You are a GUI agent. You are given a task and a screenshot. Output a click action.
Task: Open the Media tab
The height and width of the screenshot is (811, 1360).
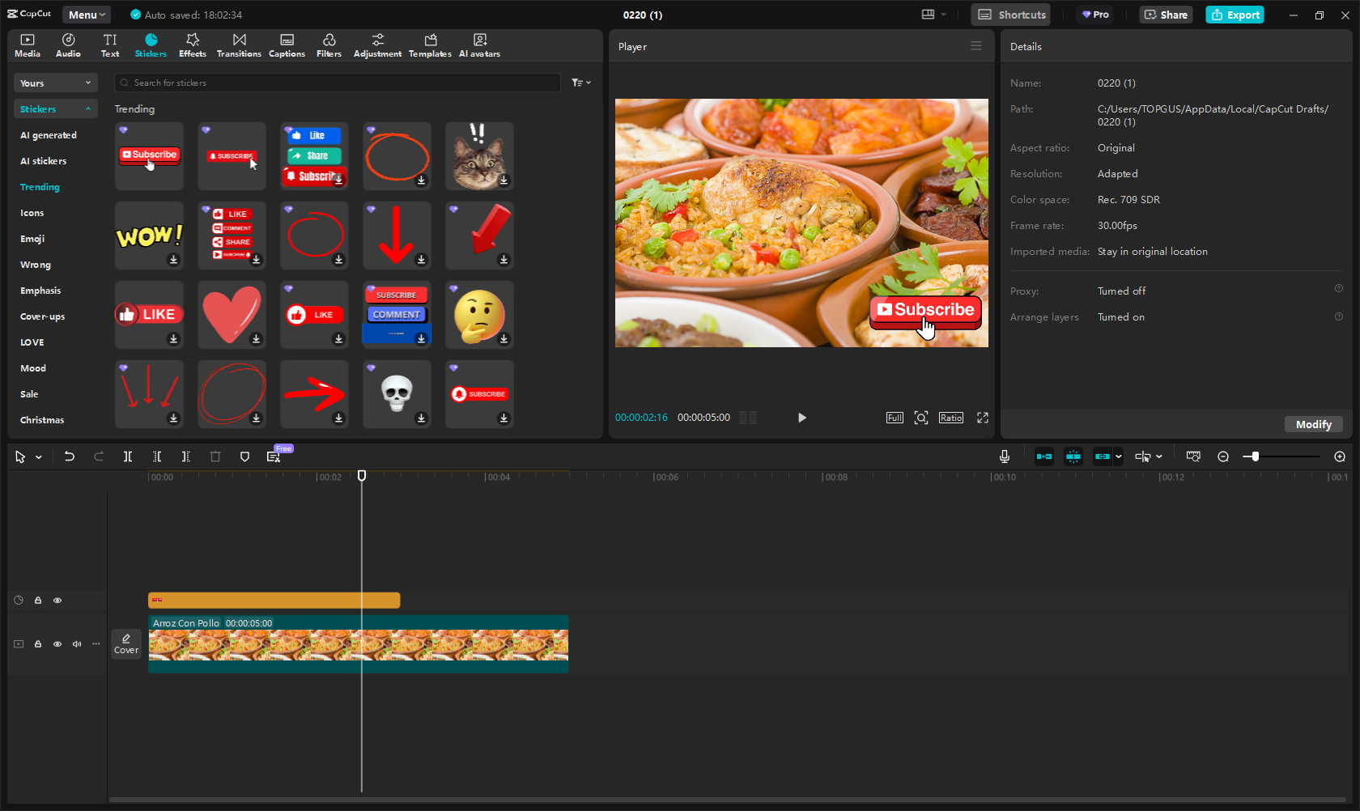pyautogui.click(x=28, y=45)
